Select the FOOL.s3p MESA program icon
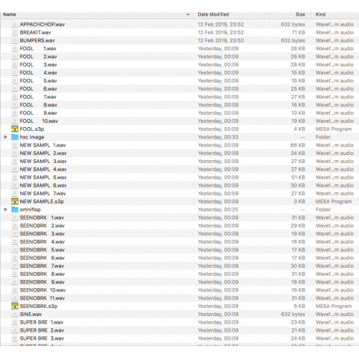The height and width of the screenshot is (359, 359). [15, 129]
